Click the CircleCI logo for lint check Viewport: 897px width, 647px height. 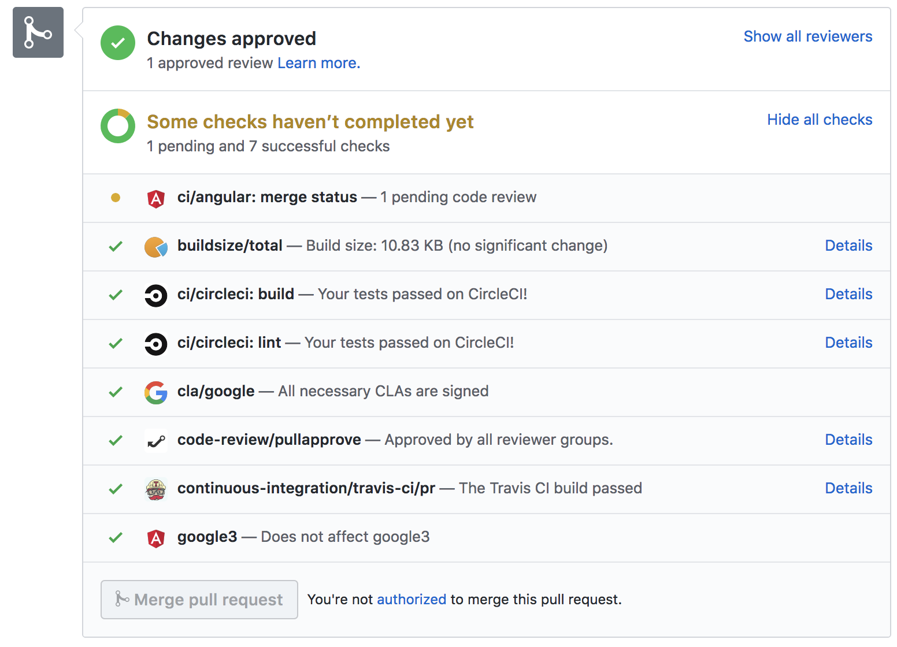[x=156, y=344]
